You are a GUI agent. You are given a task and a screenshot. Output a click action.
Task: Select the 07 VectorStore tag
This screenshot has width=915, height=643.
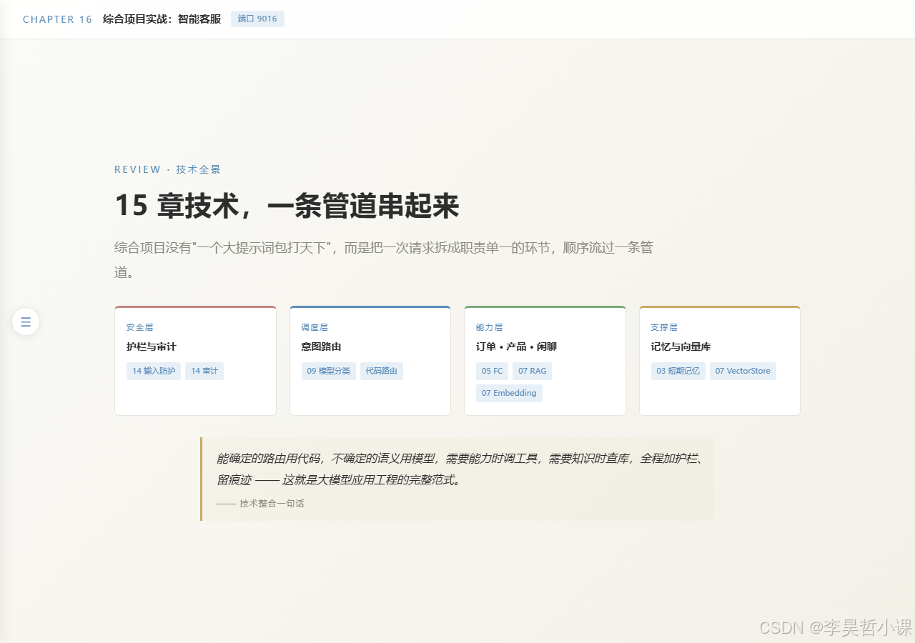click(743, 371)
